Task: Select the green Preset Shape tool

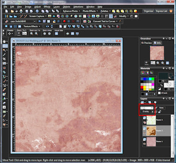Action: 4,111
